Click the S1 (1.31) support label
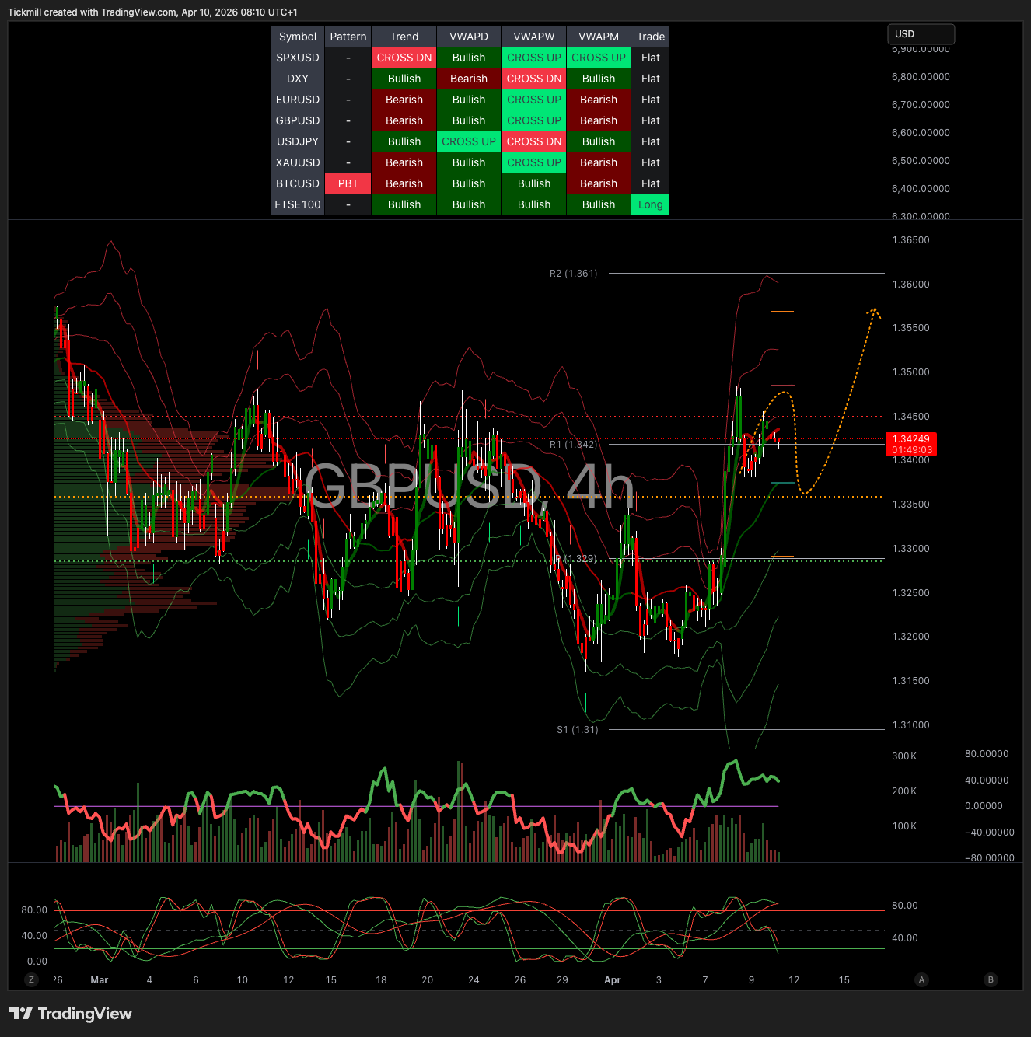The width and height of the screenshot is (1031, 1037). (577, 730)
